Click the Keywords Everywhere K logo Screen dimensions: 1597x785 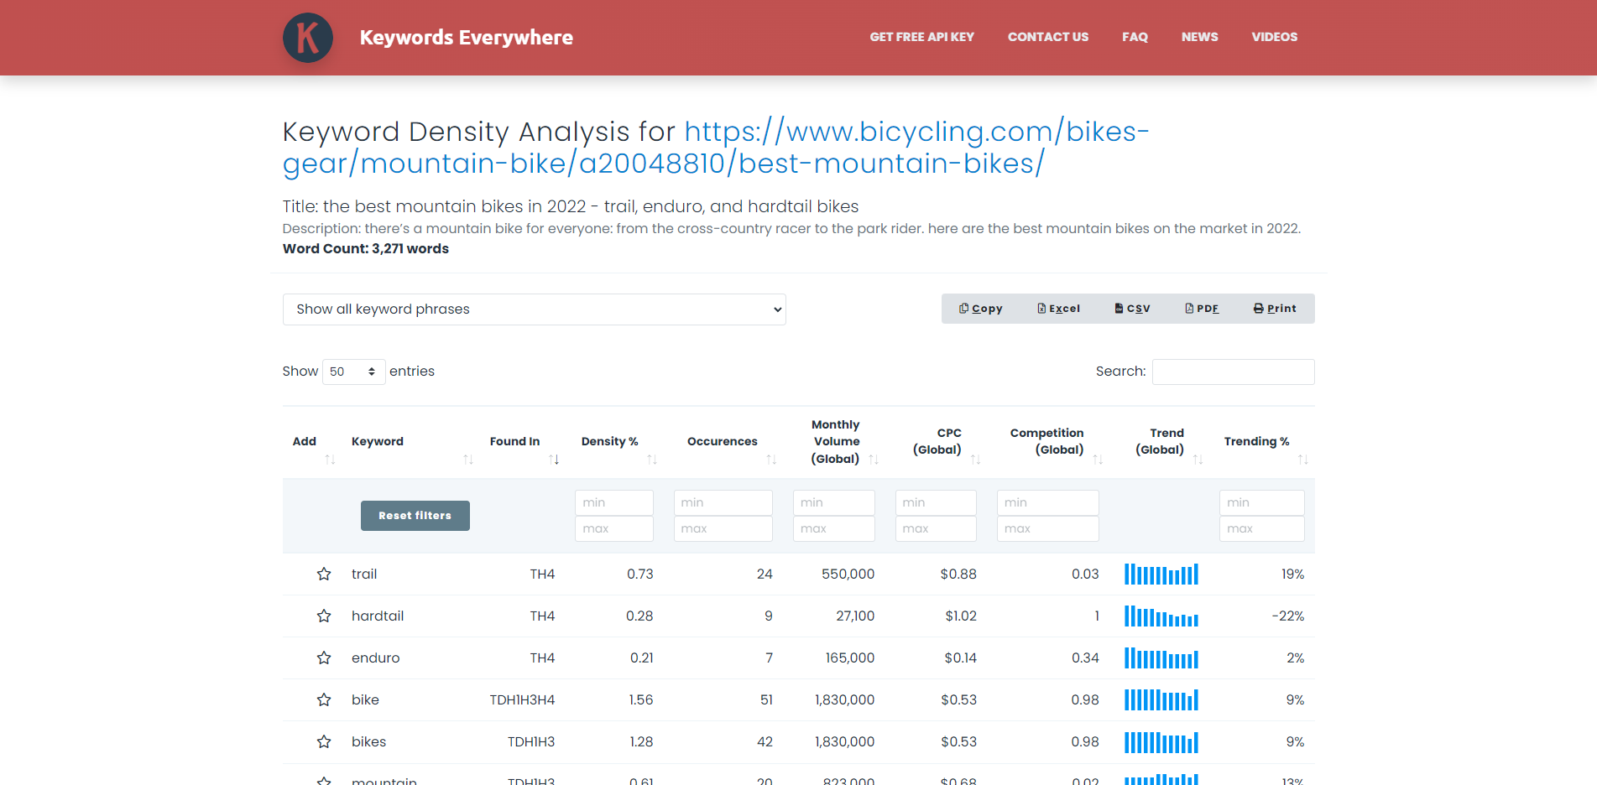pyautogui.click(x=308, y=38)
